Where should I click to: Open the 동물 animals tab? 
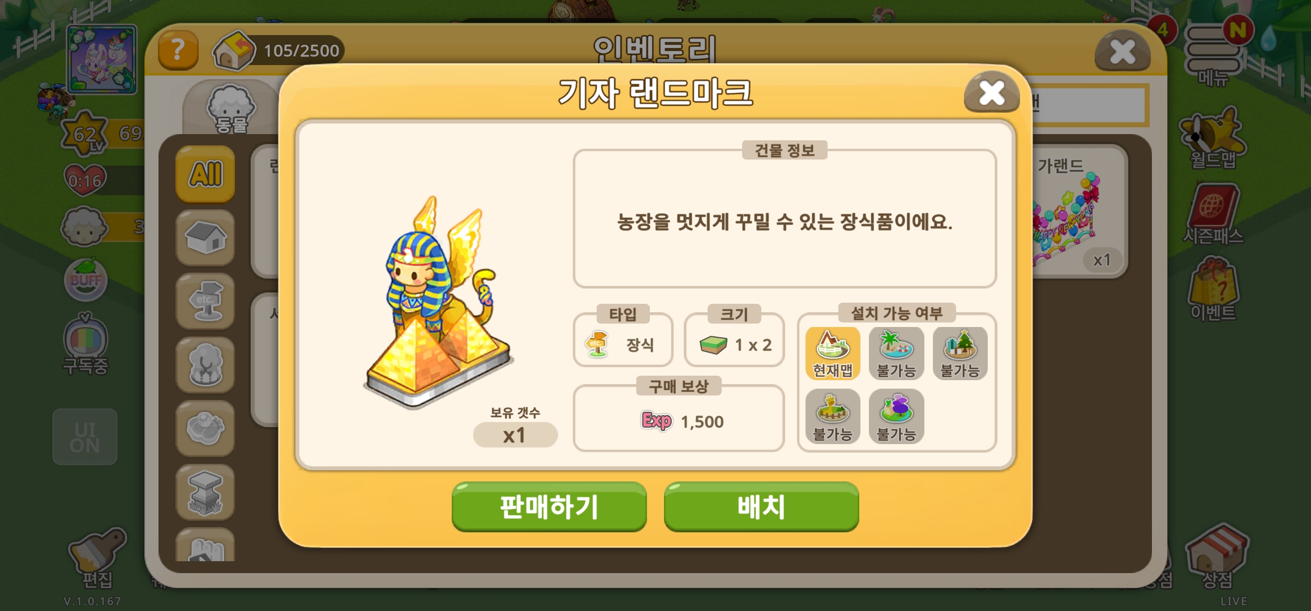[232, 109]
